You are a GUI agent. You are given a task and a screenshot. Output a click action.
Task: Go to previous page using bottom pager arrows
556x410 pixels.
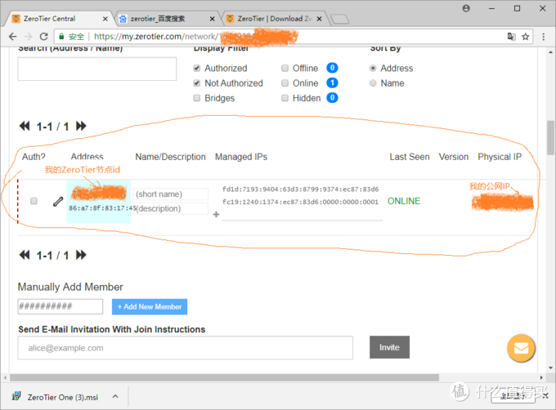pyautogui.click(x=24, y=255)
